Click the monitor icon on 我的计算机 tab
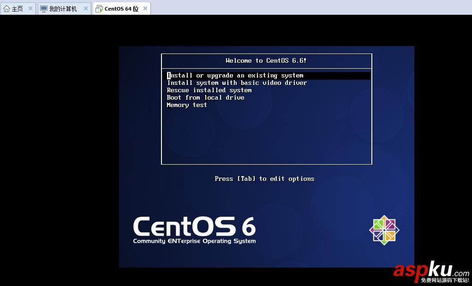472x286 pixels. [x=44, y=8]
